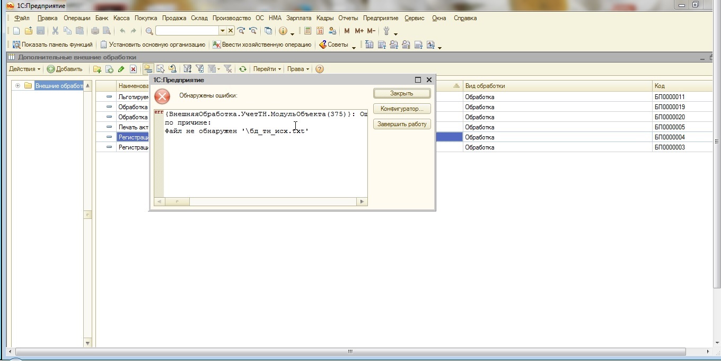
Task: Click the add new group folder icon
Action: [x=97, y=69]
